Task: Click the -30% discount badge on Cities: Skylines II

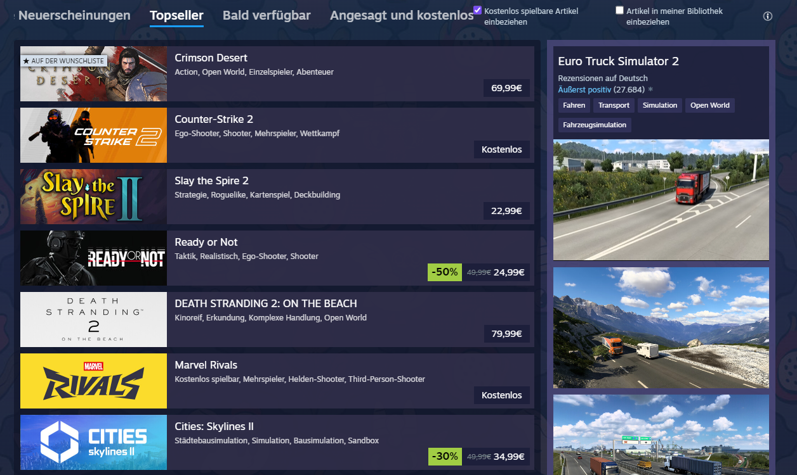Action: pos(445,457)
